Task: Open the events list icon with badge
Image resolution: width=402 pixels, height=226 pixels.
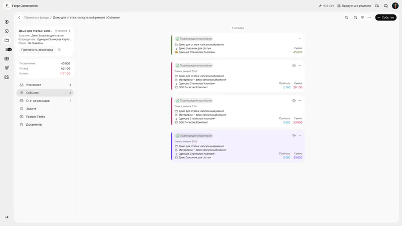Action: click(8, 50)
